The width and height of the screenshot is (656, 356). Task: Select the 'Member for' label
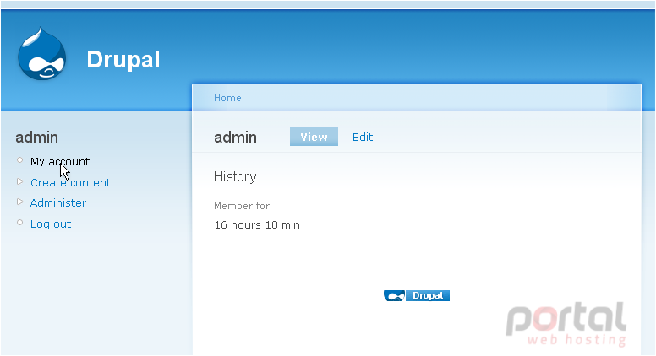tap(242, 206)
